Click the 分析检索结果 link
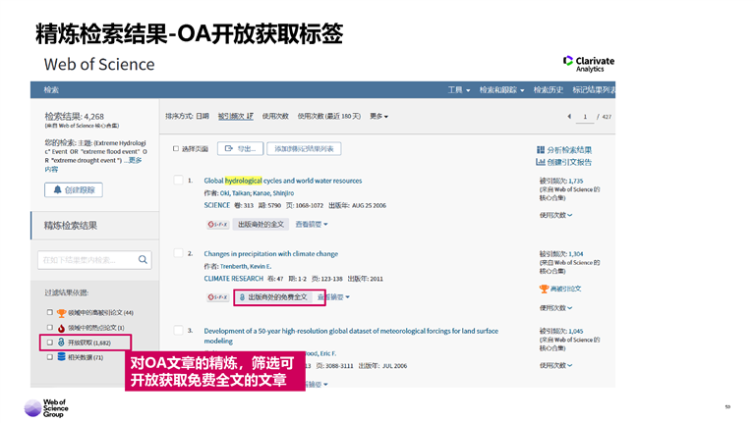Screen dimensions: 755x423 (x=569, y=150)
